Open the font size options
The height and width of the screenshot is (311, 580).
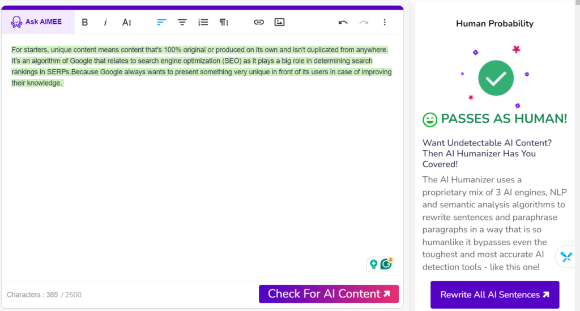tap(126, 22)
